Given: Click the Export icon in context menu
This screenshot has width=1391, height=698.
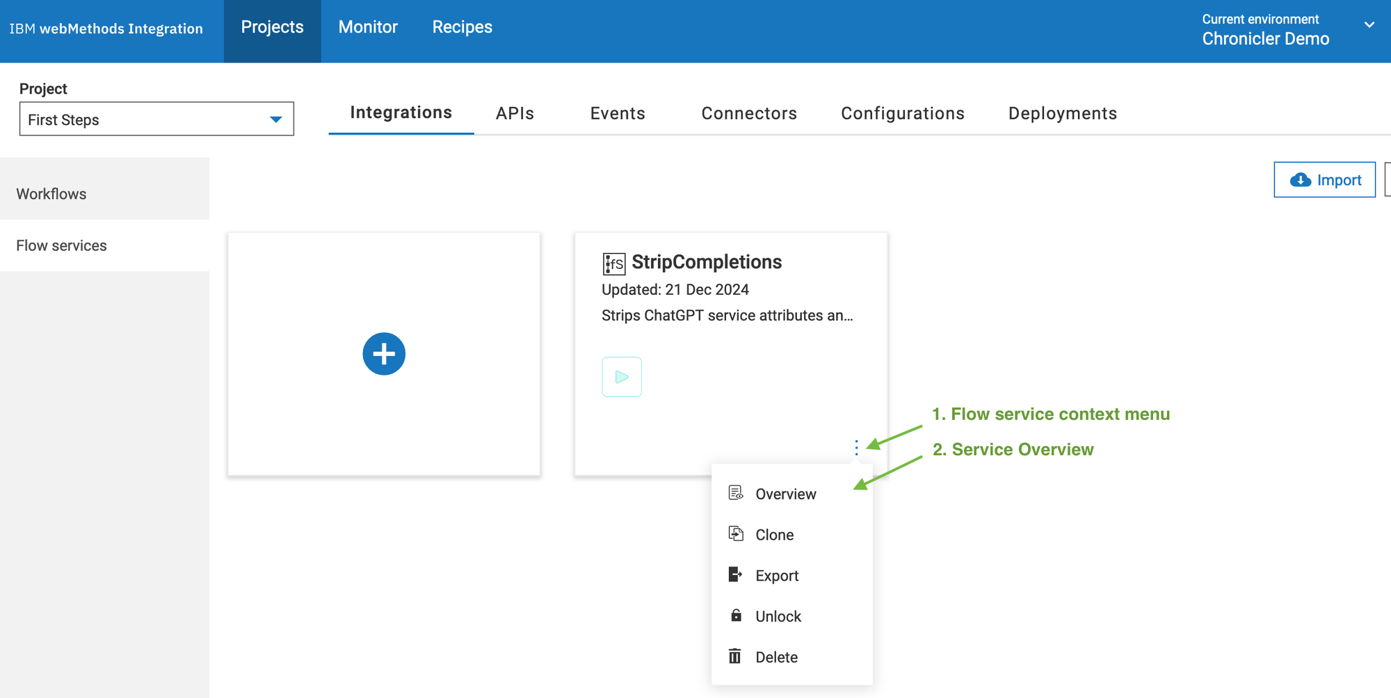Looking at the screenshot, I should coord(736,575).
